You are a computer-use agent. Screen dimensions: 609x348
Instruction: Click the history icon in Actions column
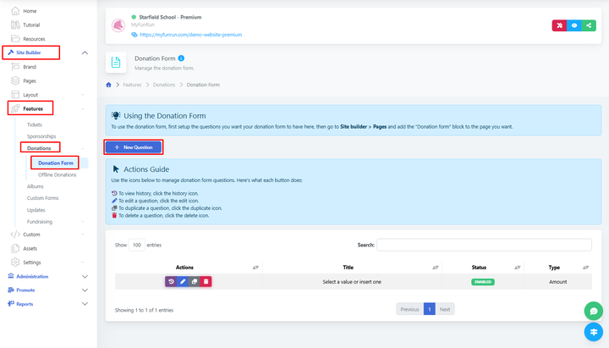pos(171,281)
